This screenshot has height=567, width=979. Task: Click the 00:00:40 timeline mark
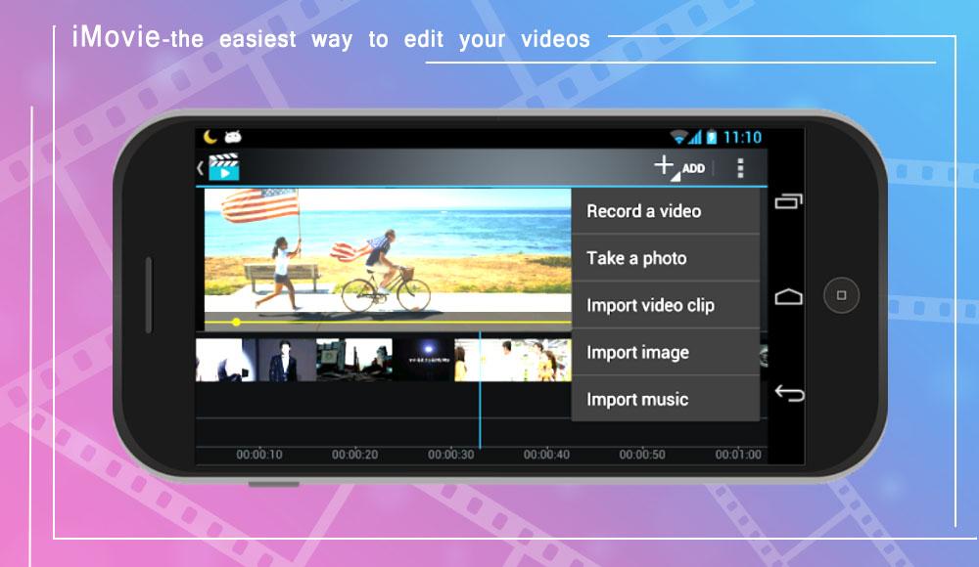[546, 455]
